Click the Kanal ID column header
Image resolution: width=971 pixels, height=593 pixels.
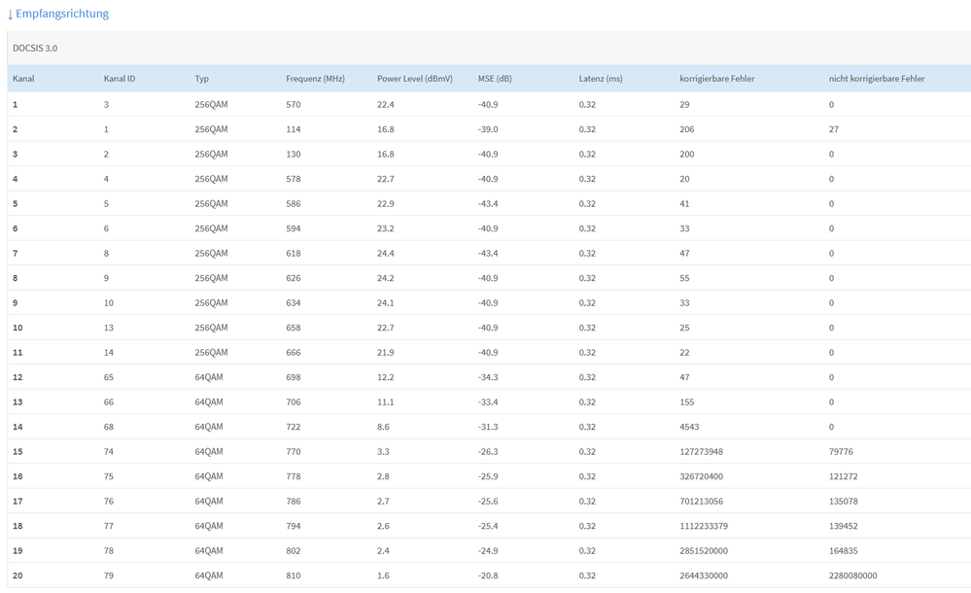120,79
